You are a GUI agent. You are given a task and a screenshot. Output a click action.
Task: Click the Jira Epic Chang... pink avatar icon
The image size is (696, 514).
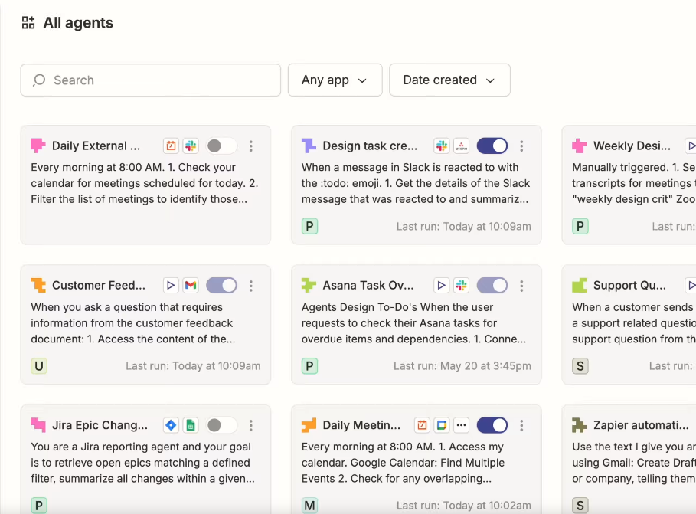[38, 425]
